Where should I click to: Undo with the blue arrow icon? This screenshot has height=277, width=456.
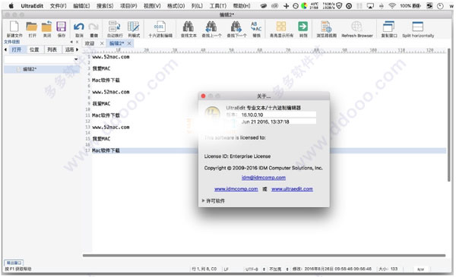click(x=79, y=27)
